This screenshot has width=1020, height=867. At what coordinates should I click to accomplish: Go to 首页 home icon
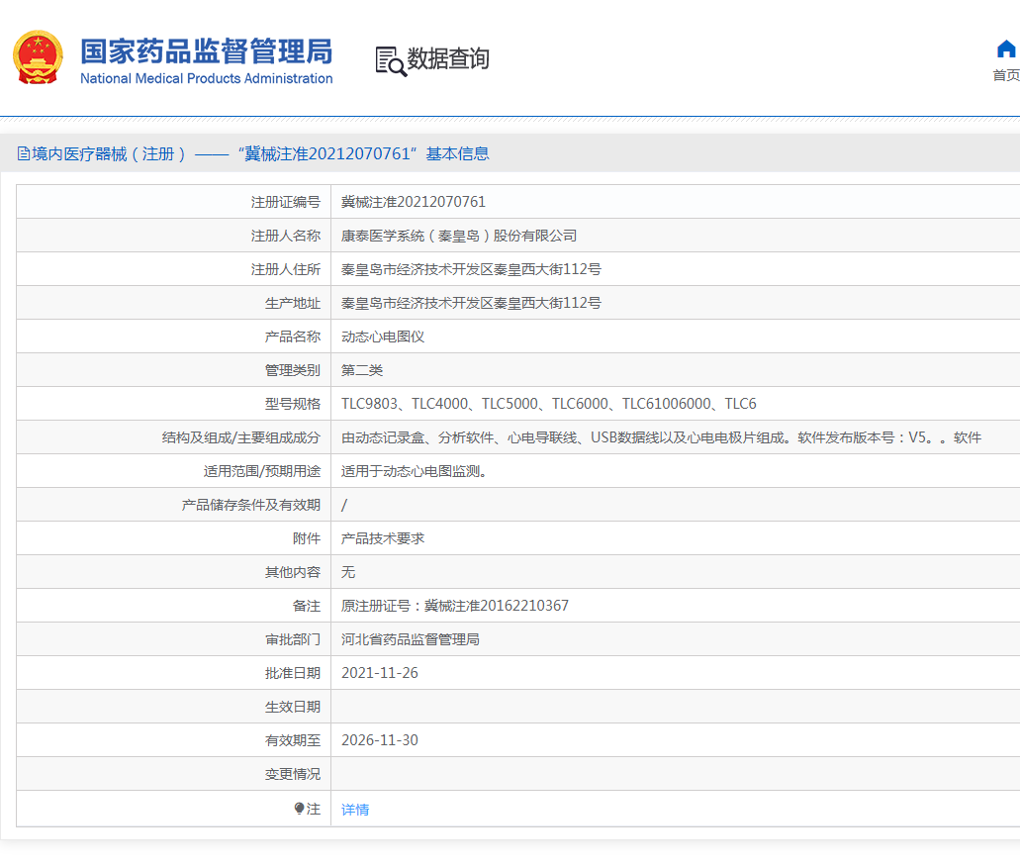point(1006,48)
